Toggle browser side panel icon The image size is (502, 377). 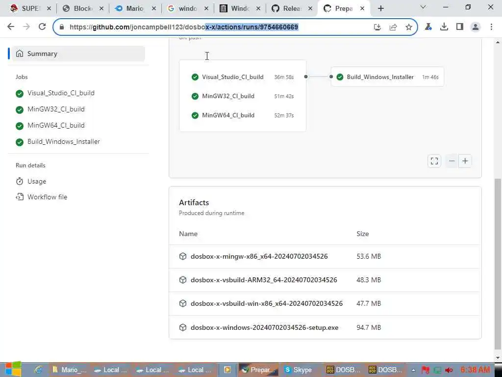click(x=460, y=27)
